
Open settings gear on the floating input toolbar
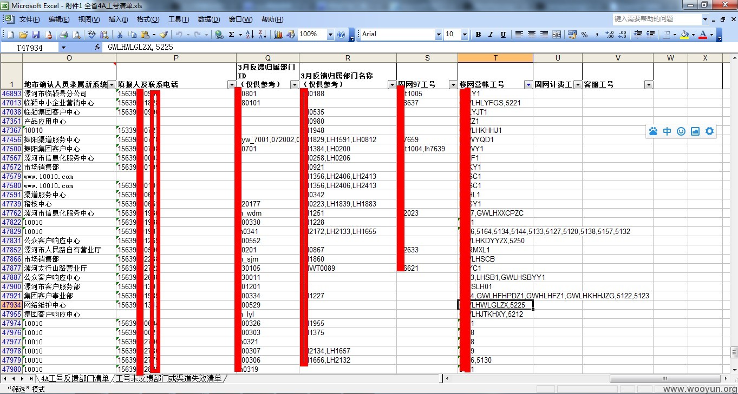[x=709, y=131]
